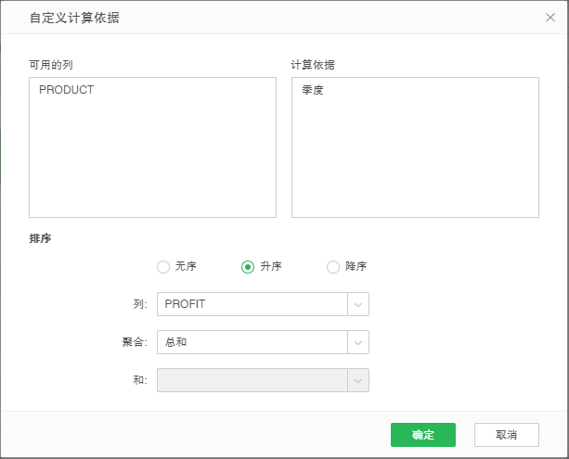Click the disabled 和 dropdown arrow
Image resolution: width=569 pixels, height=459 pixels.
358,380
